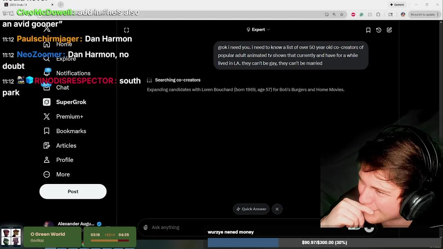Click the O Green World song title

[x=48, y=234]
